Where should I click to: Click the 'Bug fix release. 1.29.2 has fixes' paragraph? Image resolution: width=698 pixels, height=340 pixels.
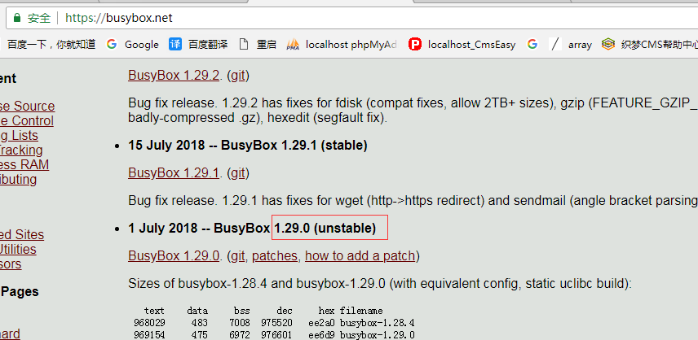(413, 111)
